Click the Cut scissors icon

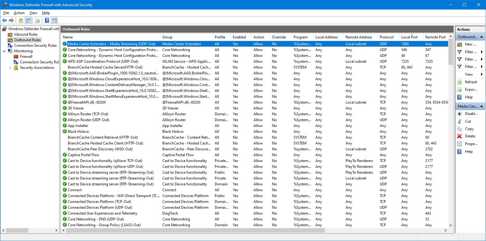[460, 121]
